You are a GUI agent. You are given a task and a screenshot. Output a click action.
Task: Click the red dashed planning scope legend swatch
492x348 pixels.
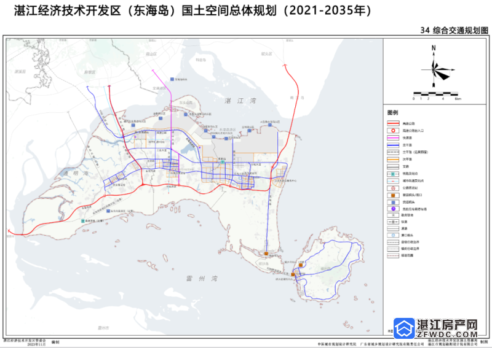393,255
